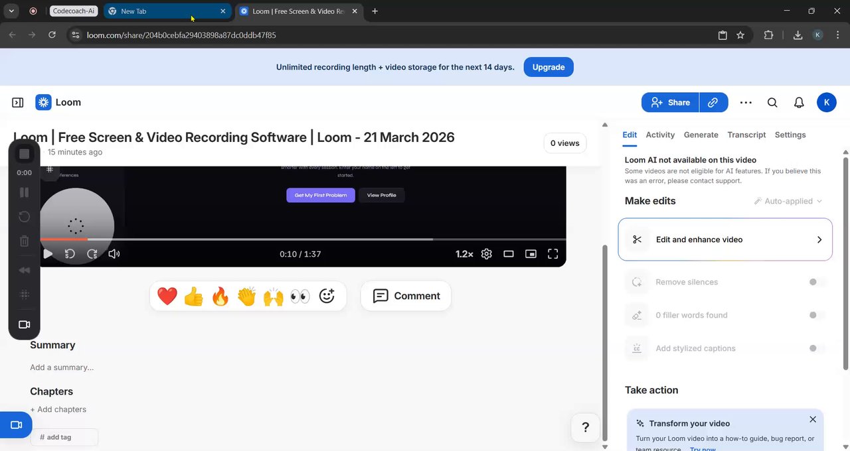Viewport: 850px width, 451px height.
Task: Follow the Try now link
Action: tap(703, 449)
